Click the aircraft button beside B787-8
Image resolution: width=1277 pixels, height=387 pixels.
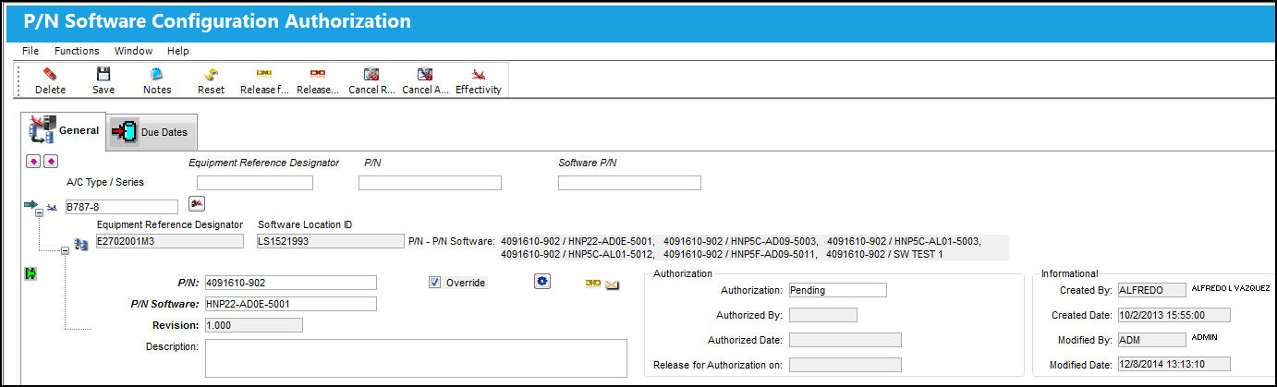(197, 202)
